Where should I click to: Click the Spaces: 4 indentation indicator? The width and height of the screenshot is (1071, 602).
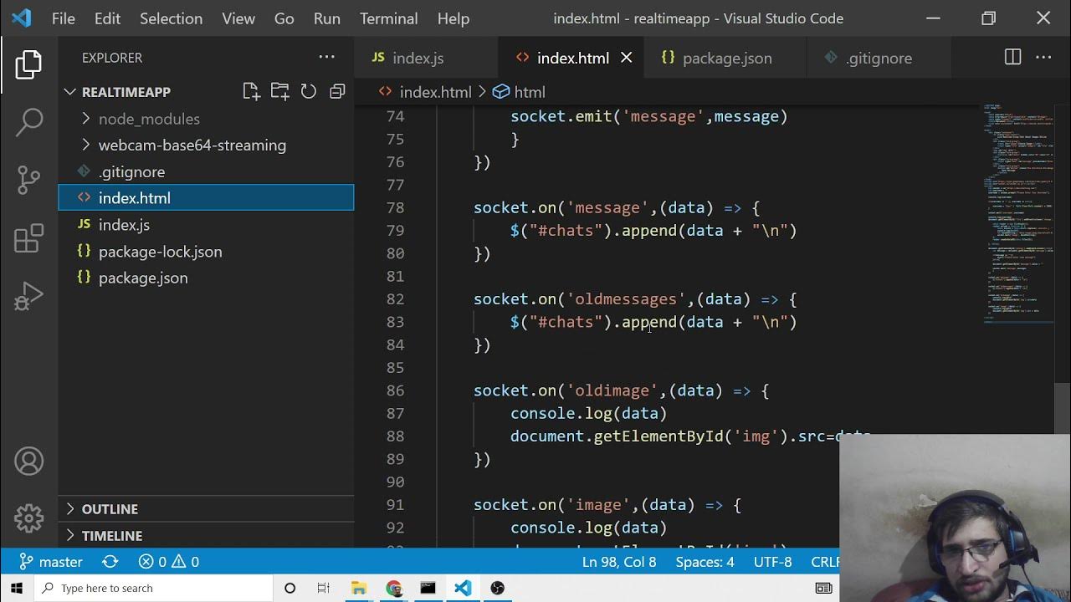[x=705, y=562]
